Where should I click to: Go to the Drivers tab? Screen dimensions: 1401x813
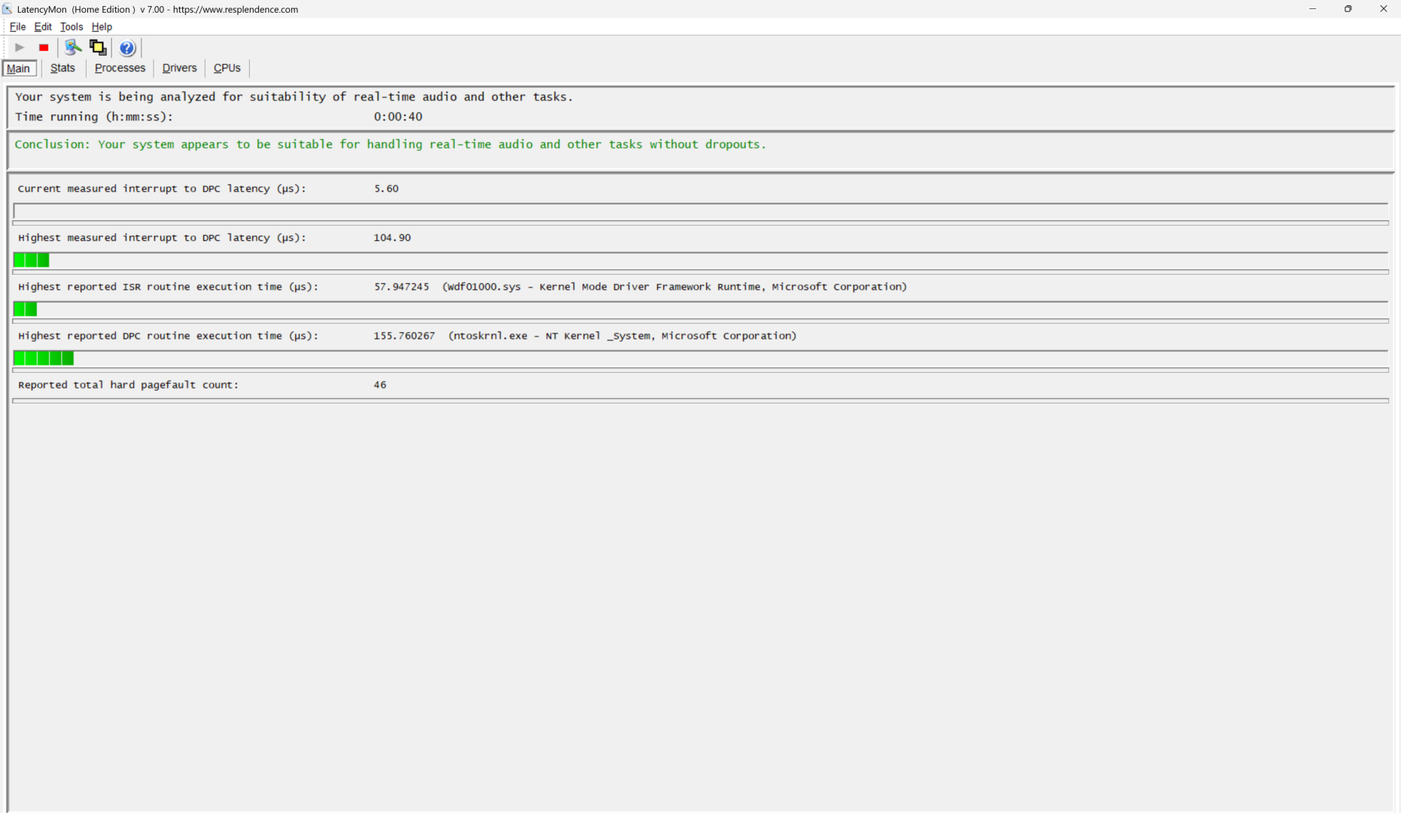click(x=179, y=69)
